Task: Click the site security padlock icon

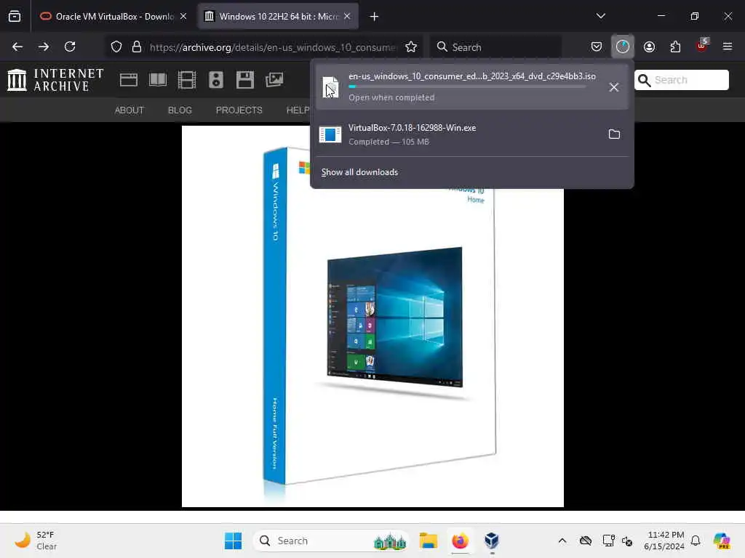Action: click(137, 47)
